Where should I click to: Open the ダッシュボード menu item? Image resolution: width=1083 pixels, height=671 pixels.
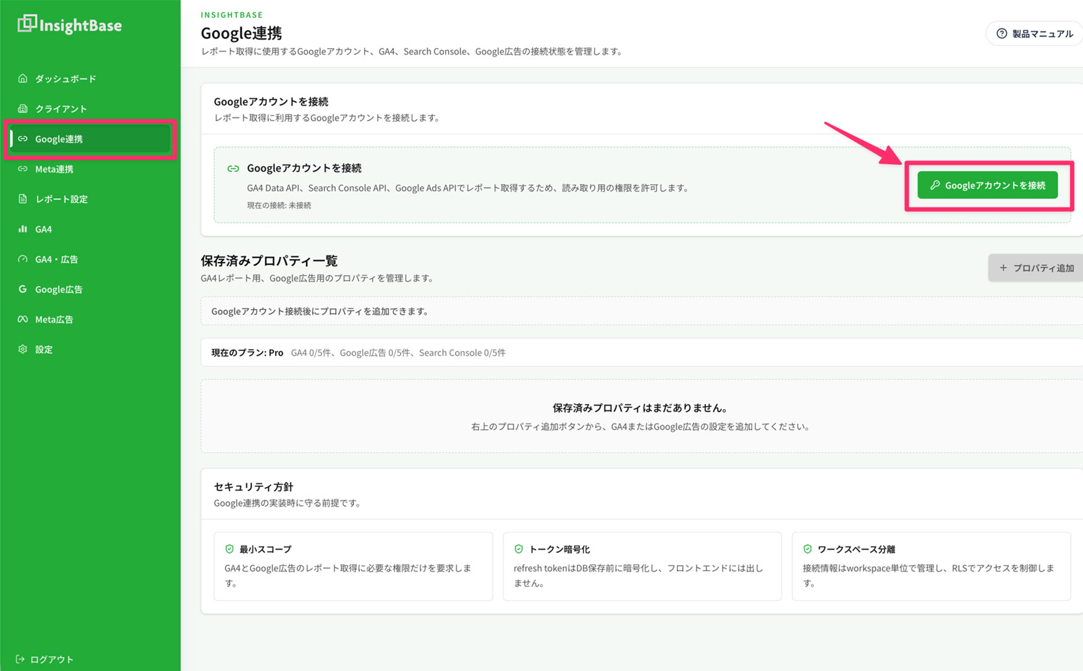pyautogui.click(x=90, y=78)
